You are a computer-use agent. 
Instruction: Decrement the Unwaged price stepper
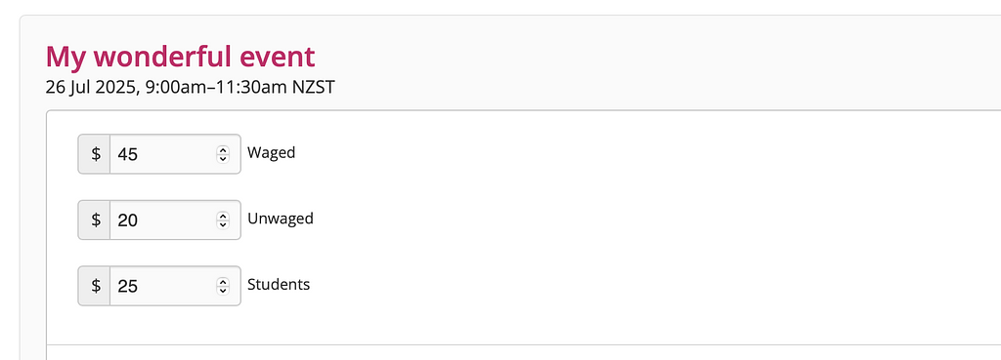[x=222, y=224]
